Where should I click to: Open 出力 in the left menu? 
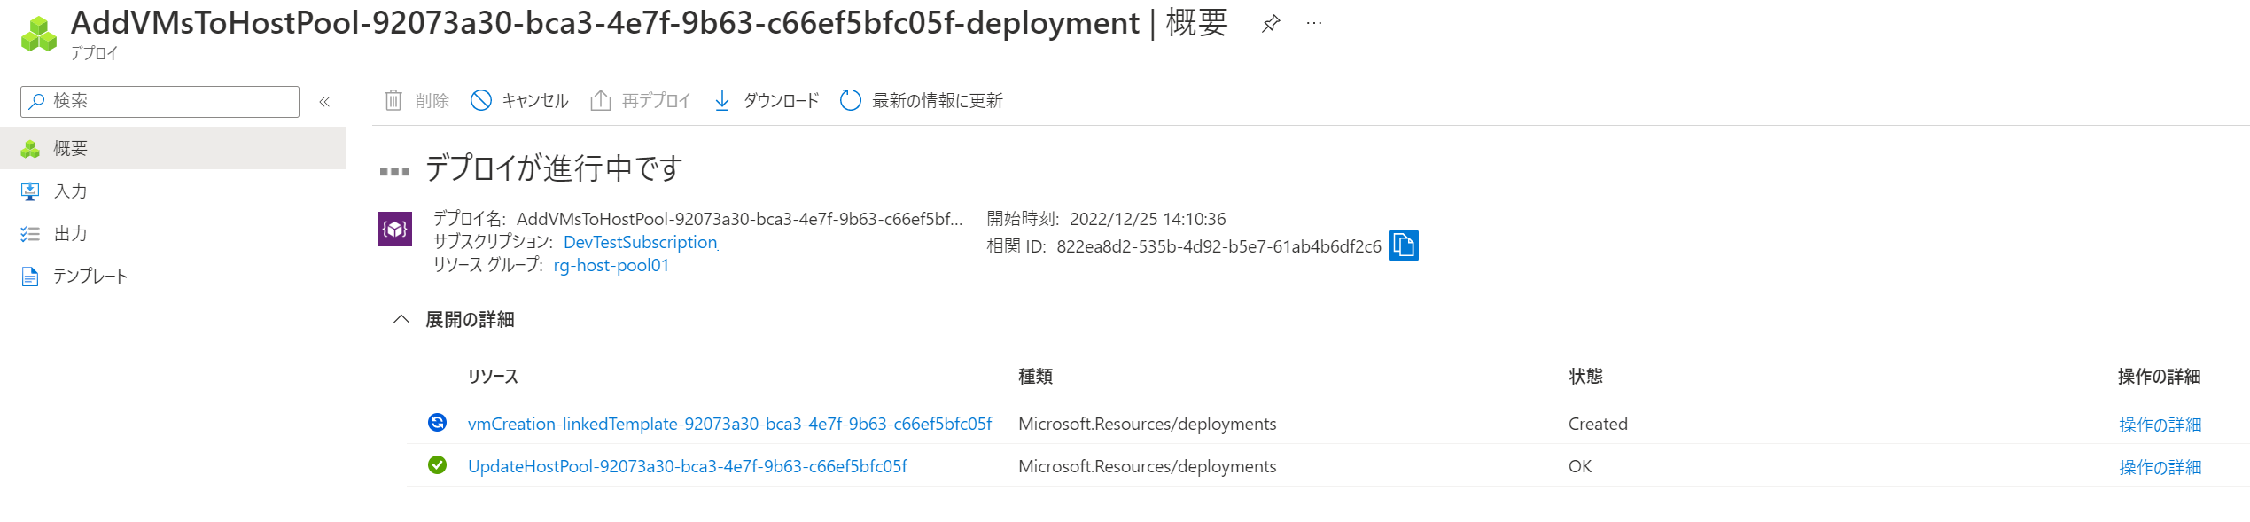pyautogui.click(x=71, y=233)
